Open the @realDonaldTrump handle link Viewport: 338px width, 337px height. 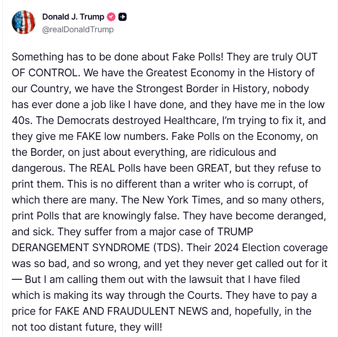pos(78,30)
